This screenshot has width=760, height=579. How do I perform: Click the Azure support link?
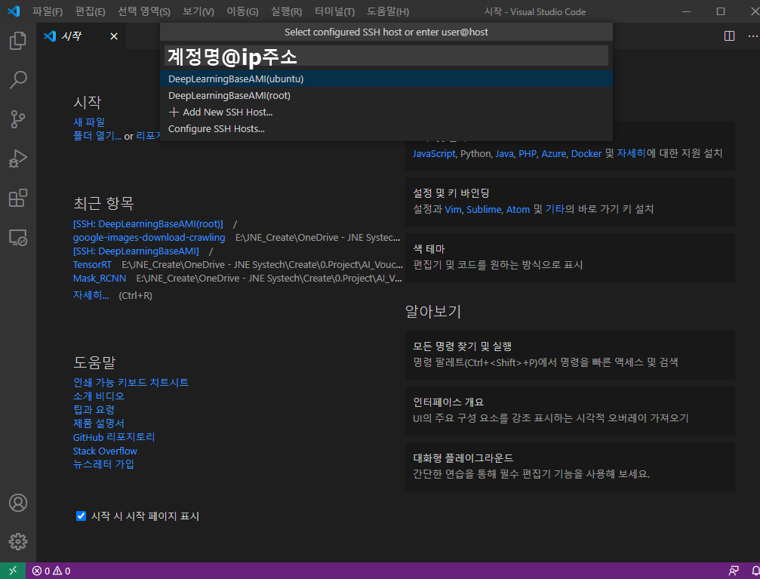point(553,154)
